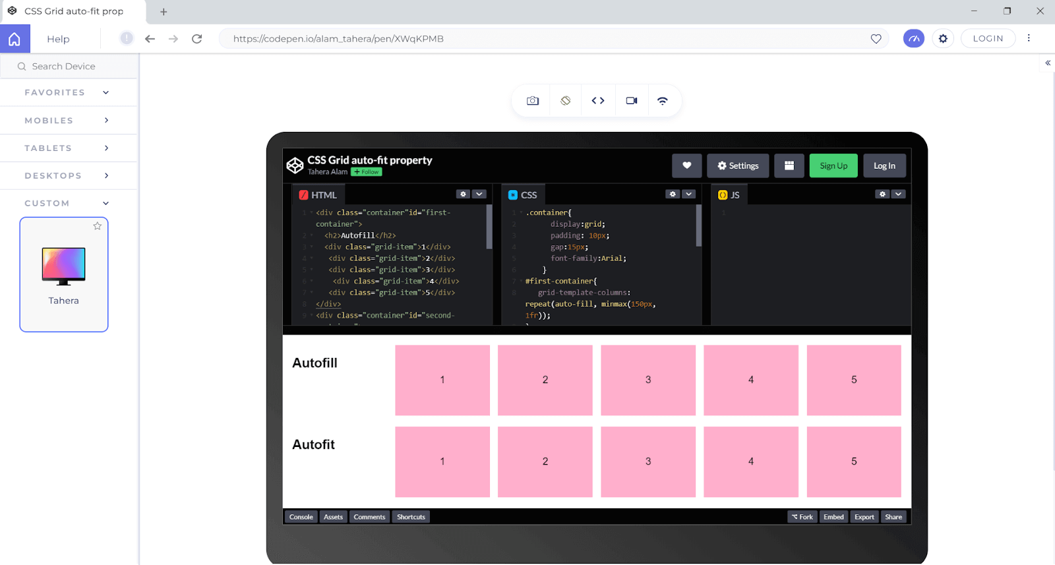
Task: Click the info alert icon near Help
Action: point(127,38)
